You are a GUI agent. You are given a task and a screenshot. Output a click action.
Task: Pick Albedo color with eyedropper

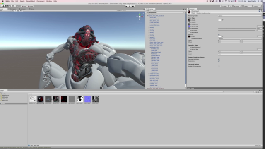pyautogui.click(x=223, y=20)
